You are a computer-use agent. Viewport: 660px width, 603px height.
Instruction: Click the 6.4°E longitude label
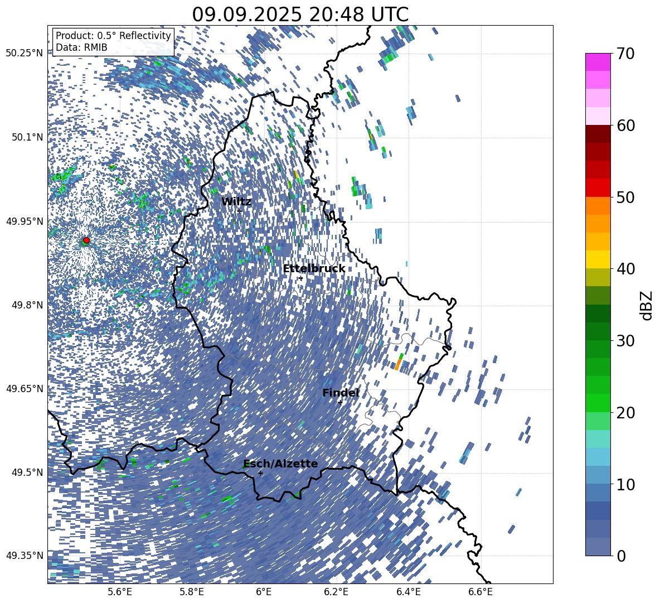tap(408, 592)
